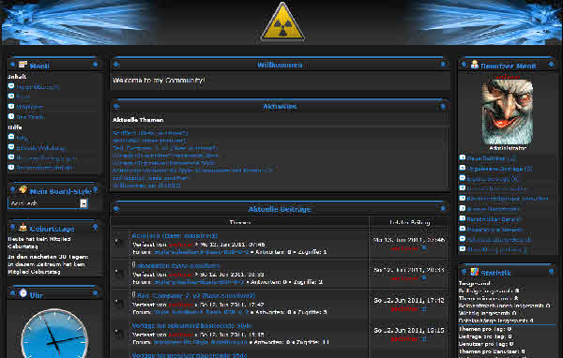Screen dimensions: 563x358
Task: Click the Mein Board-Style palette icon
Action: pos(23,189)
